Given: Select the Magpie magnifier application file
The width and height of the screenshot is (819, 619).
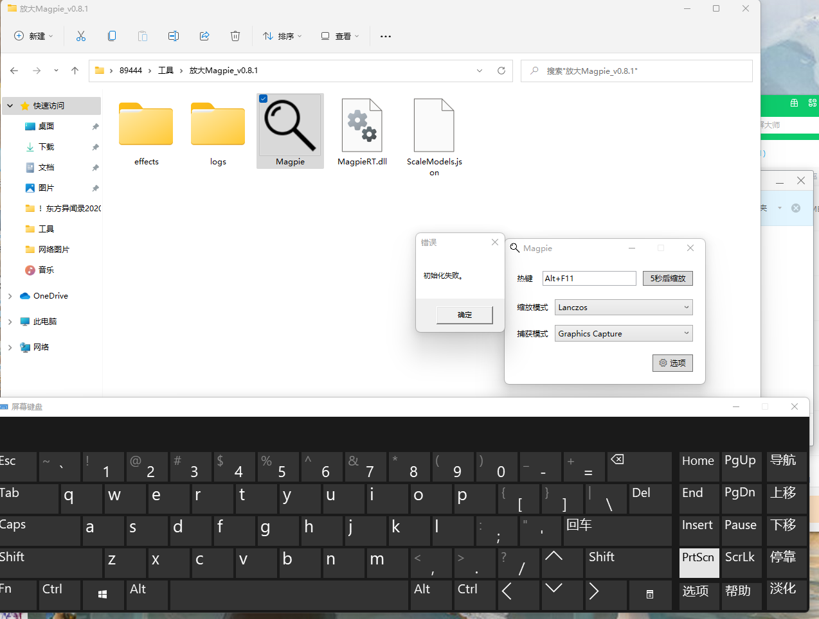Looking at the screenshot, I should pyautogui.click(x=290, y=131).
